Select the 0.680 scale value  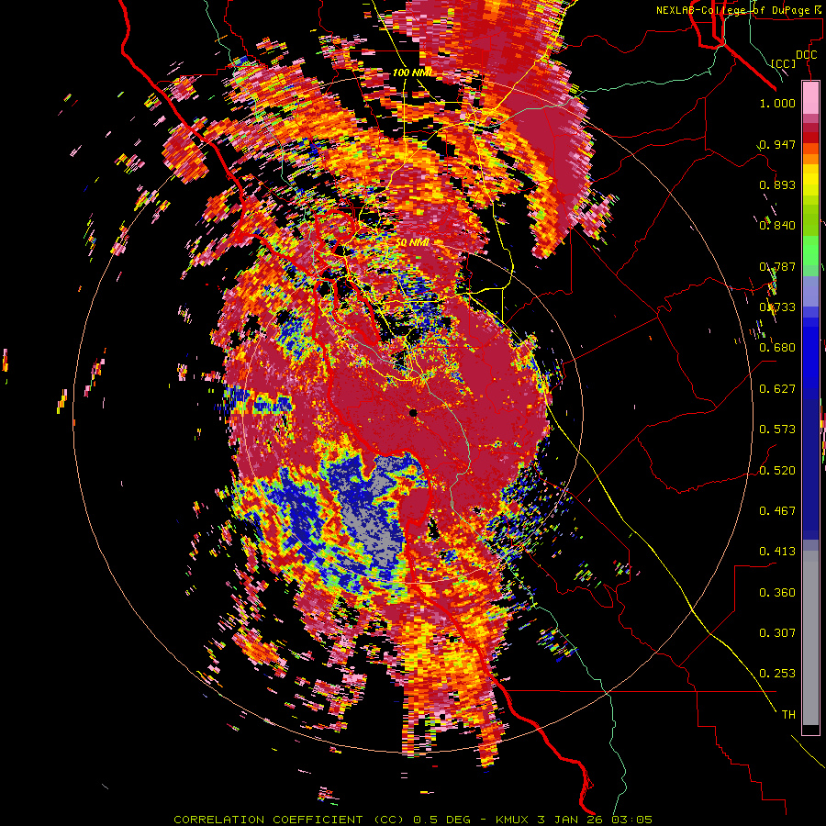[x=777, y=348]
